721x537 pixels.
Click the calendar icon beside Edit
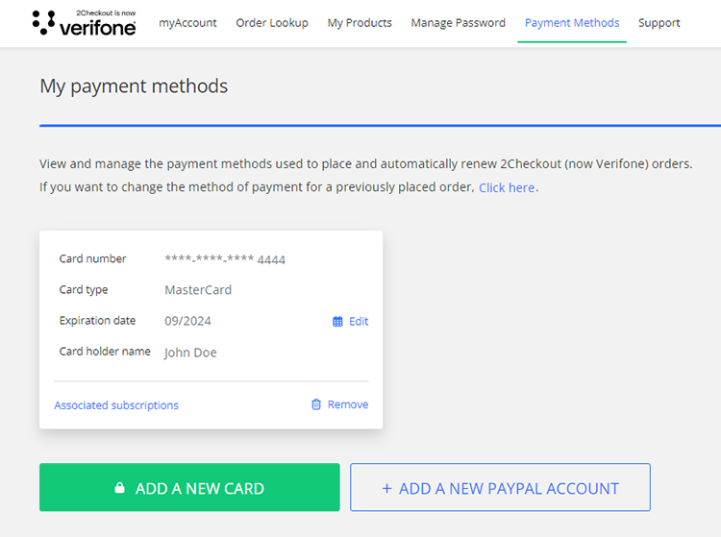pyautogui.click(x=337, y=322)
